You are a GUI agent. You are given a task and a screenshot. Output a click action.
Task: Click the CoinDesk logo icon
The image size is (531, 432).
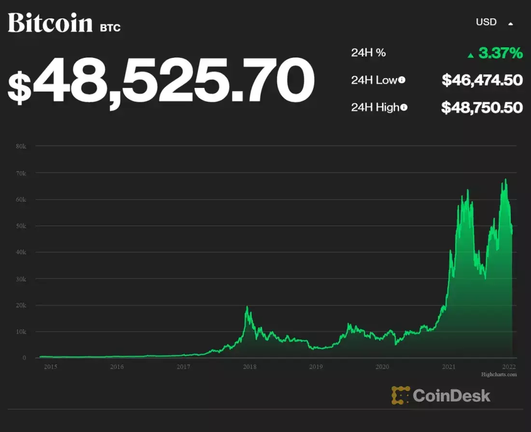click(x=401, y=395)
